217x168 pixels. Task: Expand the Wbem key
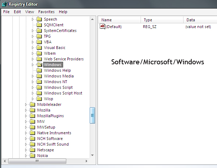(x=33, y=53)
